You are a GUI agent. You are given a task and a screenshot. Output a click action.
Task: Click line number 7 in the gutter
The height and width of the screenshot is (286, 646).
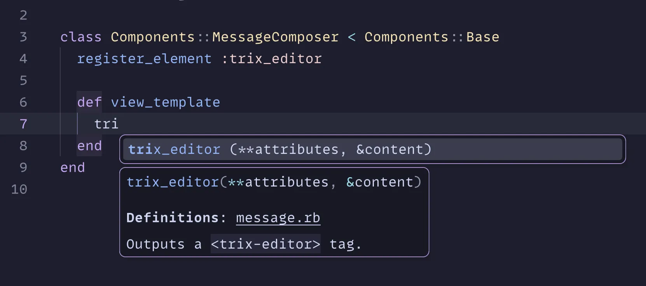point(23,124)
